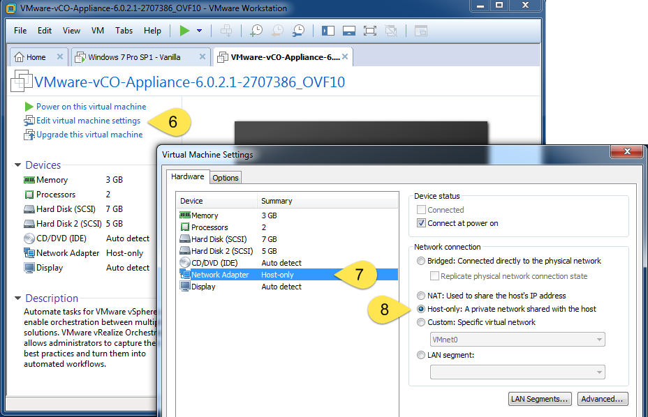Select Processors row in settings hardware list
Image resolution: width=648 pixels, height=417 pixels.
coord(288,227)
